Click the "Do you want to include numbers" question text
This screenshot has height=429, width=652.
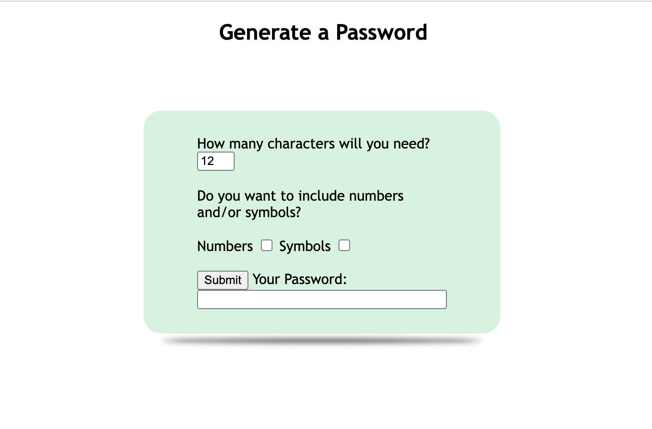300,196
